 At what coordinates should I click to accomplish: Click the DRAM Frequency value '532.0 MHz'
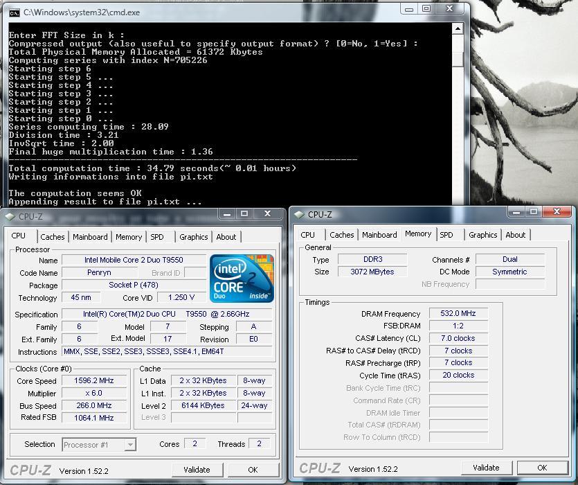458,313
